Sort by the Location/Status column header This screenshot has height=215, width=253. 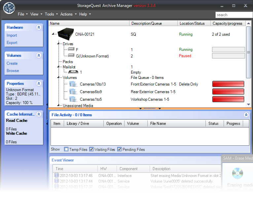click(194, 23)
